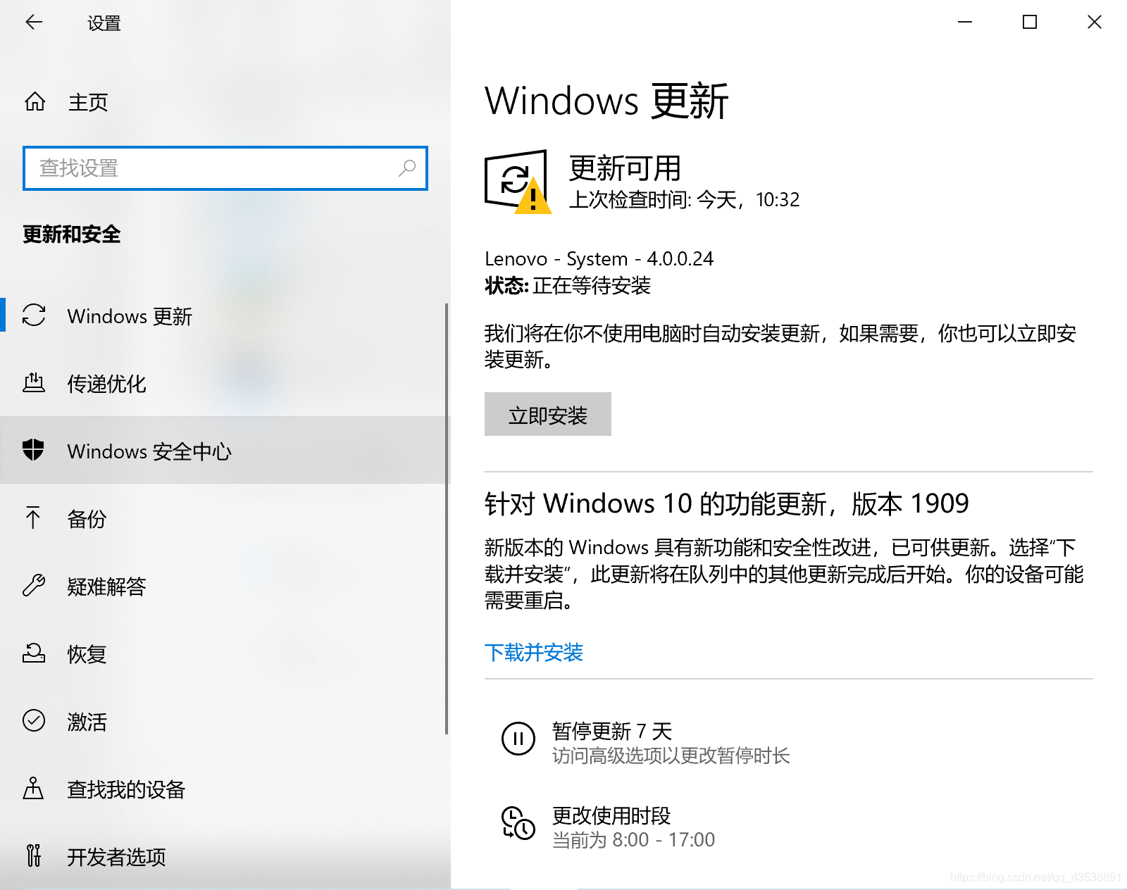
Task: Click the 立即安装 button
Action: click(548, 414)
